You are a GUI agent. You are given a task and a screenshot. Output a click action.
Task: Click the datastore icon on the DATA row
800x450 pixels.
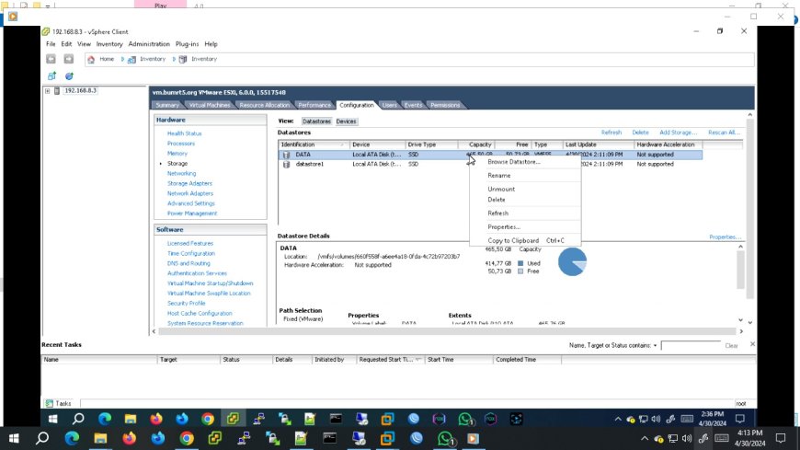click(286, 155)
